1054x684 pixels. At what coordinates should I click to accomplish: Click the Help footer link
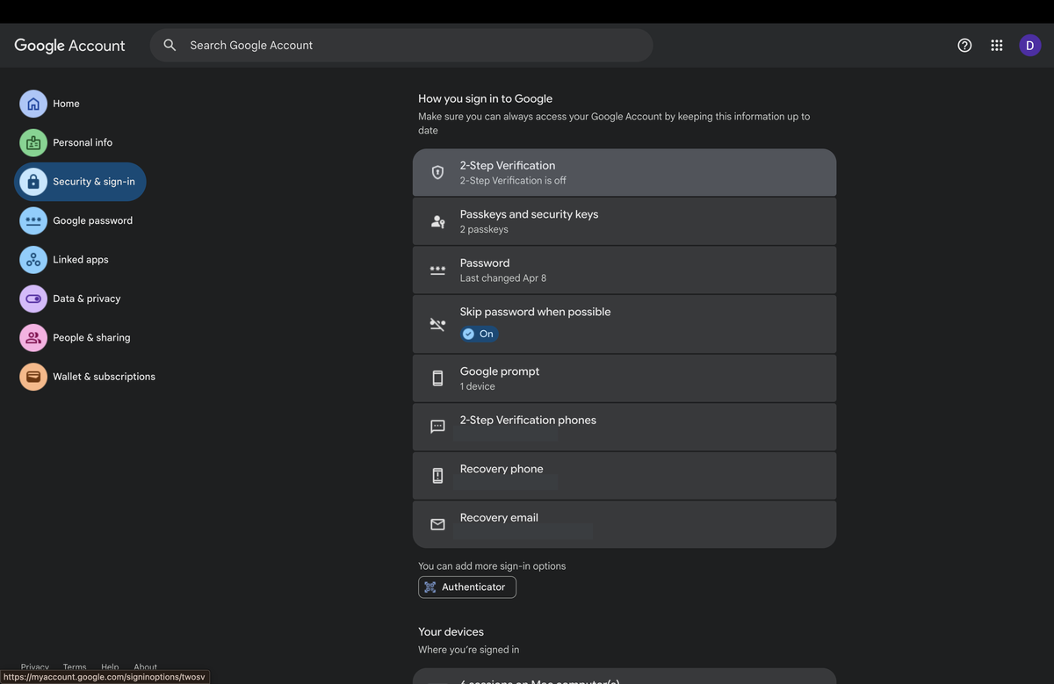click(110, 667)
